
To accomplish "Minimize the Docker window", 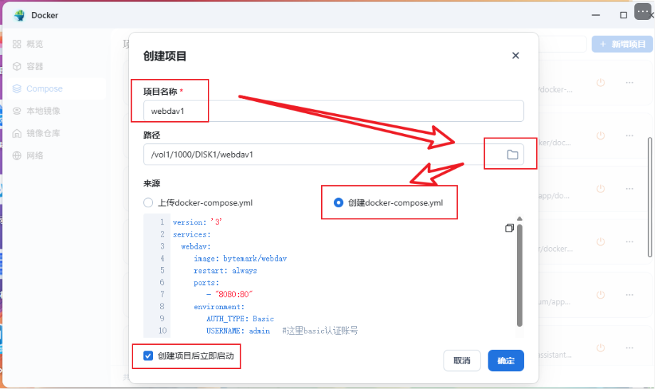I will click(596, 15).
